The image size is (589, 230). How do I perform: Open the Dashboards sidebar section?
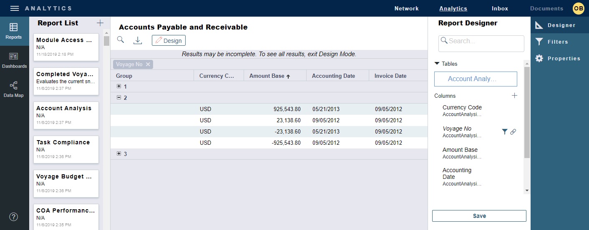pos(14,60)
